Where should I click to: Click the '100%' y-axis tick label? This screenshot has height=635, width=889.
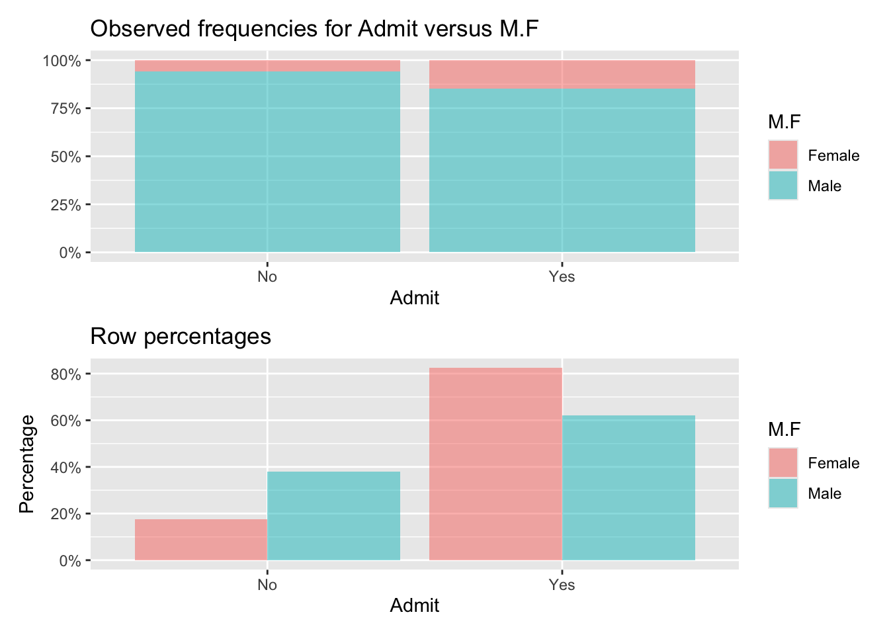[x=62, y=61]
